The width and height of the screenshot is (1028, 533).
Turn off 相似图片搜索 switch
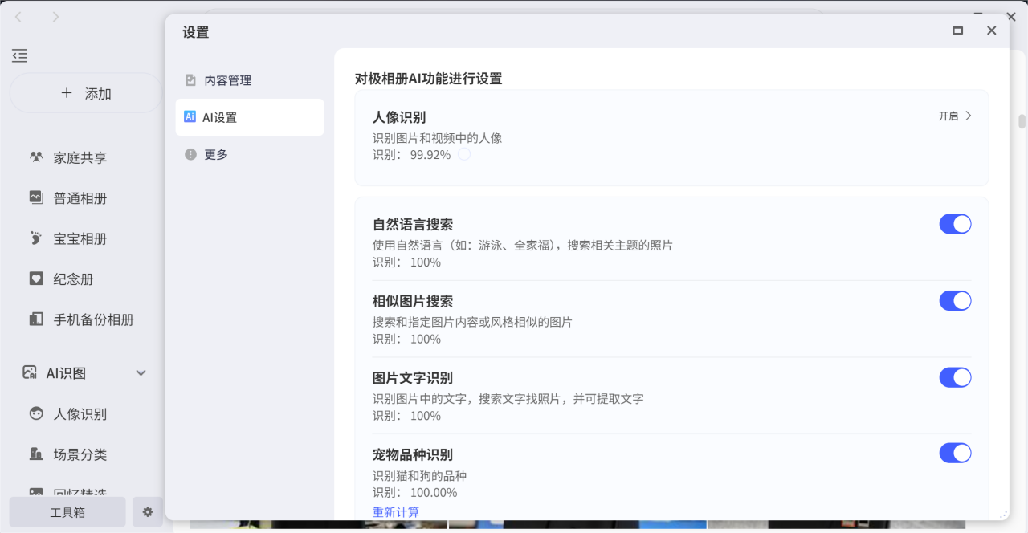955,301
